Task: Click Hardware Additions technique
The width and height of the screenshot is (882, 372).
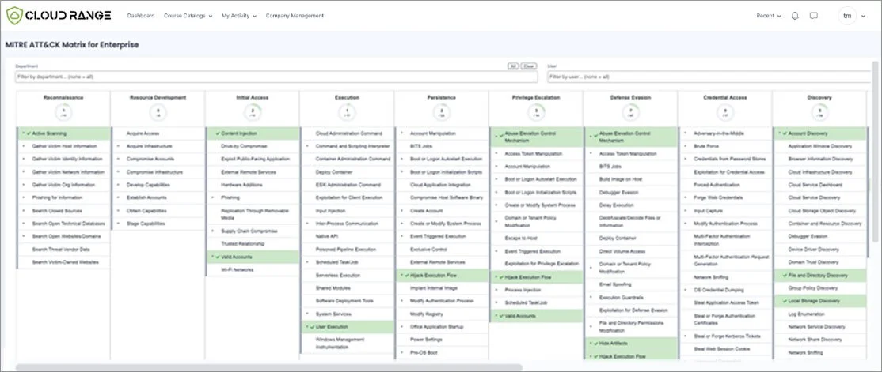Action: (x=240, y=185)
